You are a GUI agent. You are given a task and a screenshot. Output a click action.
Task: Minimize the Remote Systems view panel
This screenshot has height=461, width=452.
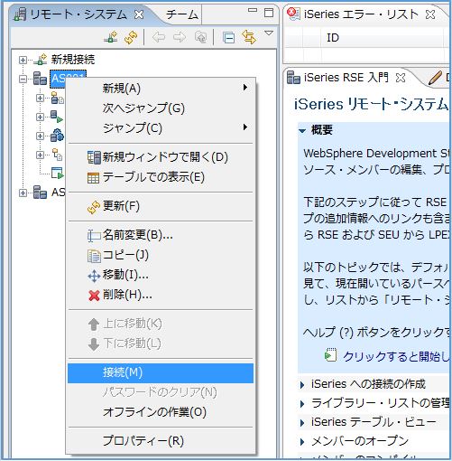pos(253,11)
